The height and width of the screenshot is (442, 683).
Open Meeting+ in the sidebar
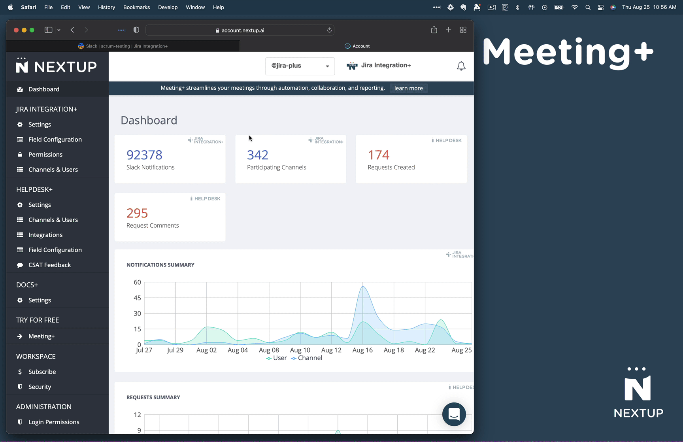42,336
